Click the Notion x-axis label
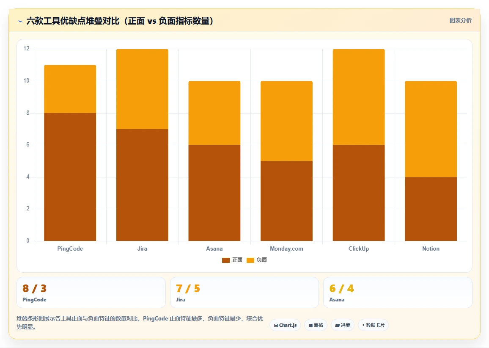489x348 pixels. click(431, 249)
